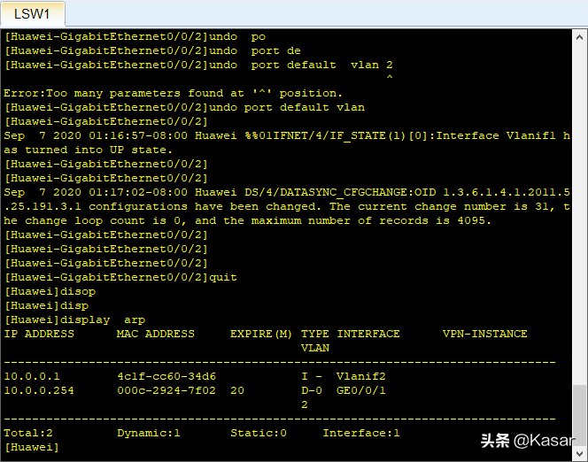Click the scrollbar down arrow
Image resolution: width=588 pixels, height=462 pixels.
tap(579, 454)
